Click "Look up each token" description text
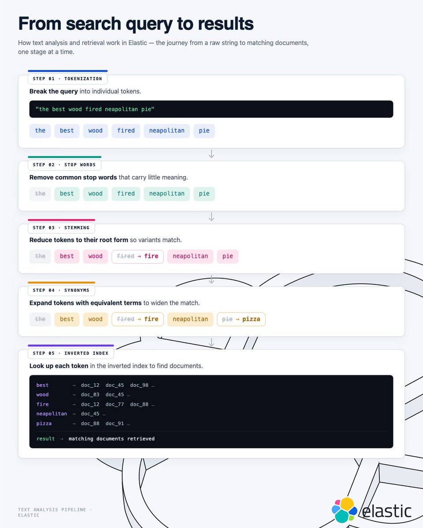 116,366
